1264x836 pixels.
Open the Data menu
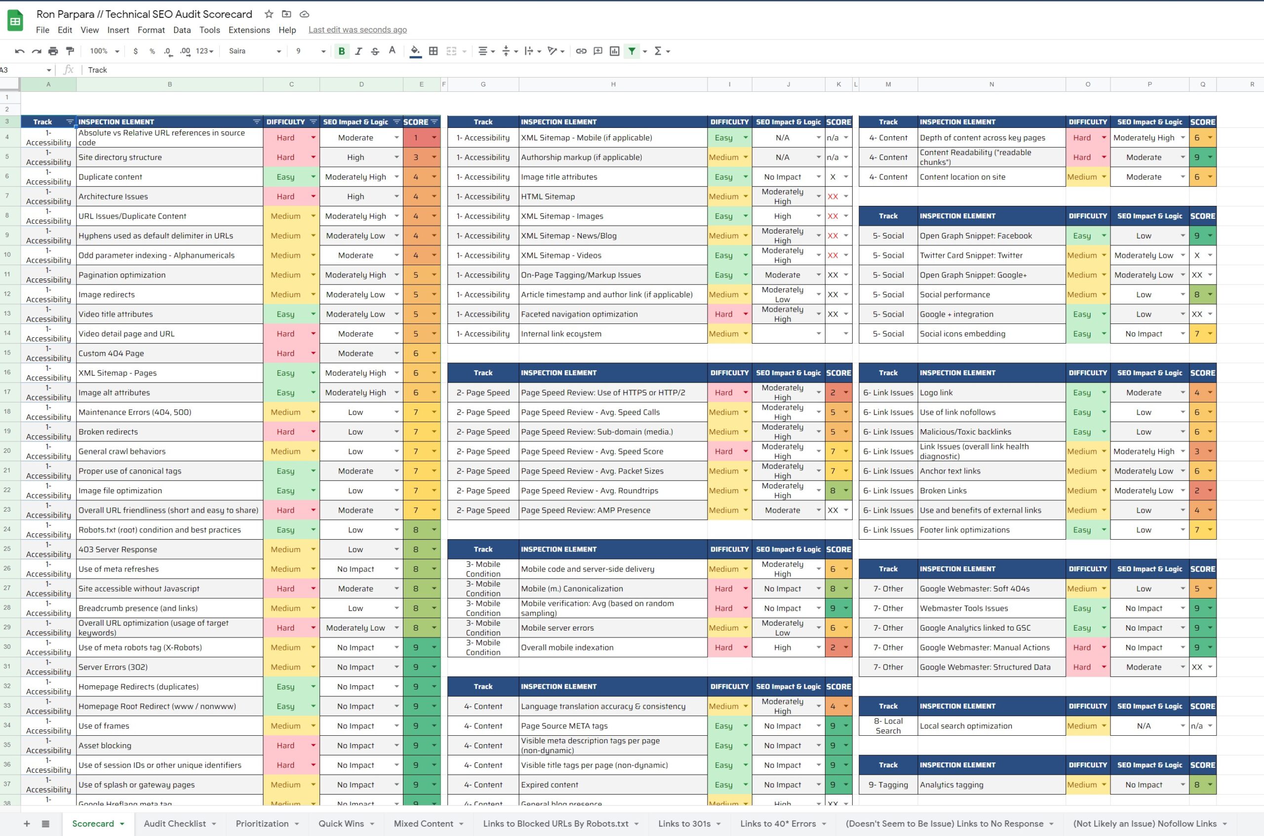[x=182, y=30]
